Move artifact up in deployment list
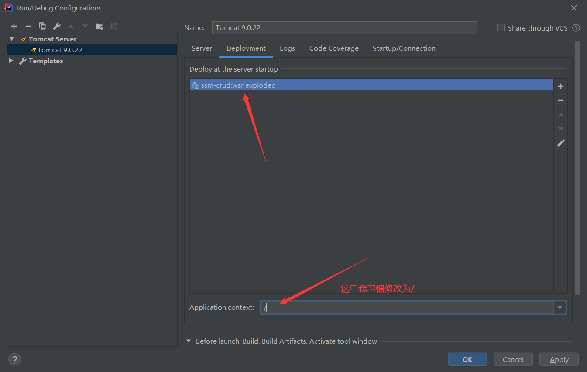587x372 pixels. point(561,115)
